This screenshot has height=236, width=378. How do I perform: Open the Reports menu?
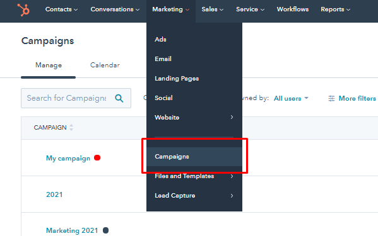(x=335, y=9)
